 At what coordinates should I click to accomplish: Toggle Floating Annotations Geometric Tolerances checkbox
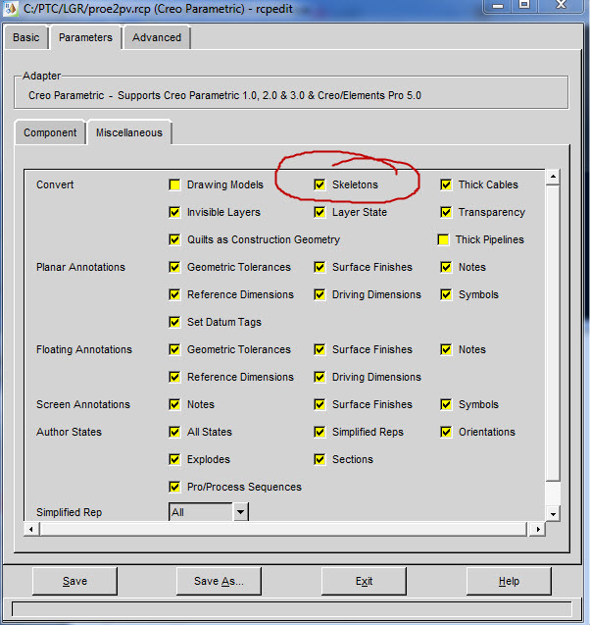click(174, 349)
